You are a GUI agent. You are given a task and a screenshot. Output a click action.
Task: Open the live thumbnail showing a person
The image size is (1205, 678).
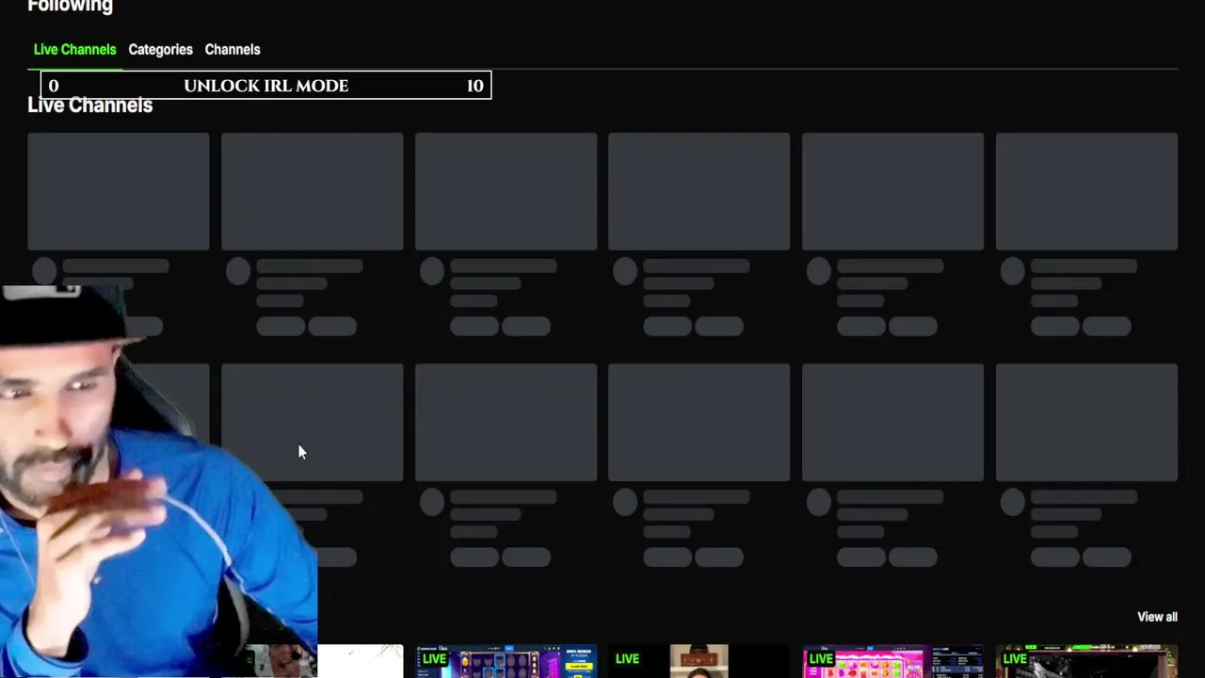(x=699, y=661)
